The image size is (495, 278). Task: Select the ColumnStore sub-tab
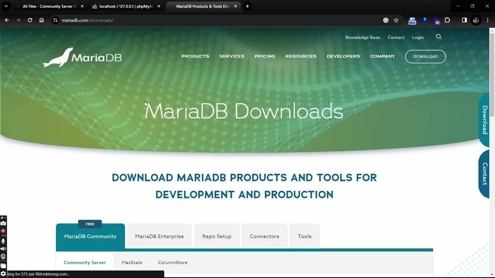pos(173,263)
